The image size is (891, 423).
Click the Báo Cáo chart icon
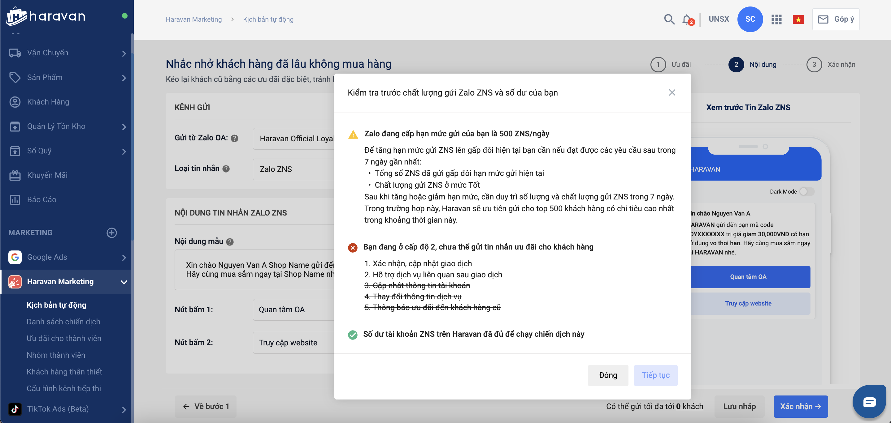tap(15, 200)
